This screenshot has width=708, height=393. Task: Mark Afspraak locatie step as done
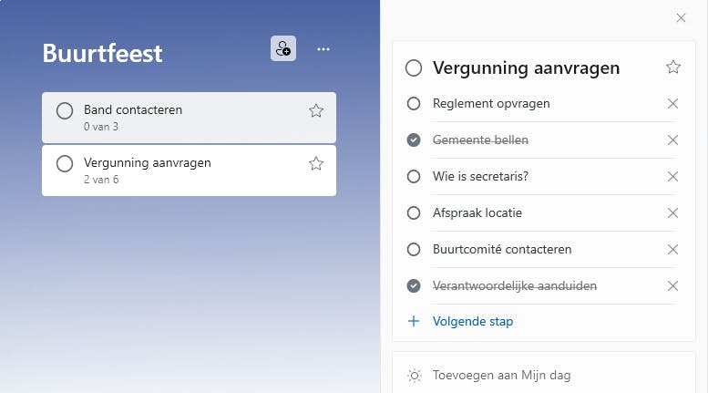coord(414,213)
